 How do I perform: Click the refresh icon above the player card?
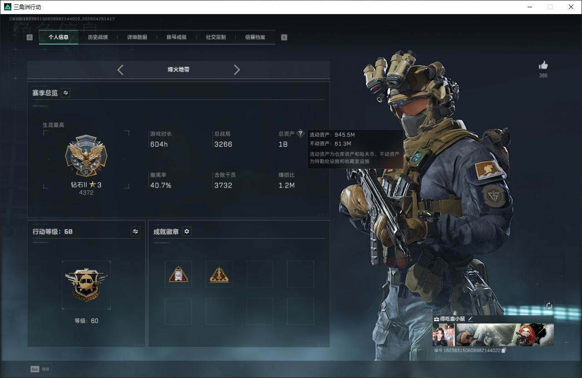549,306
